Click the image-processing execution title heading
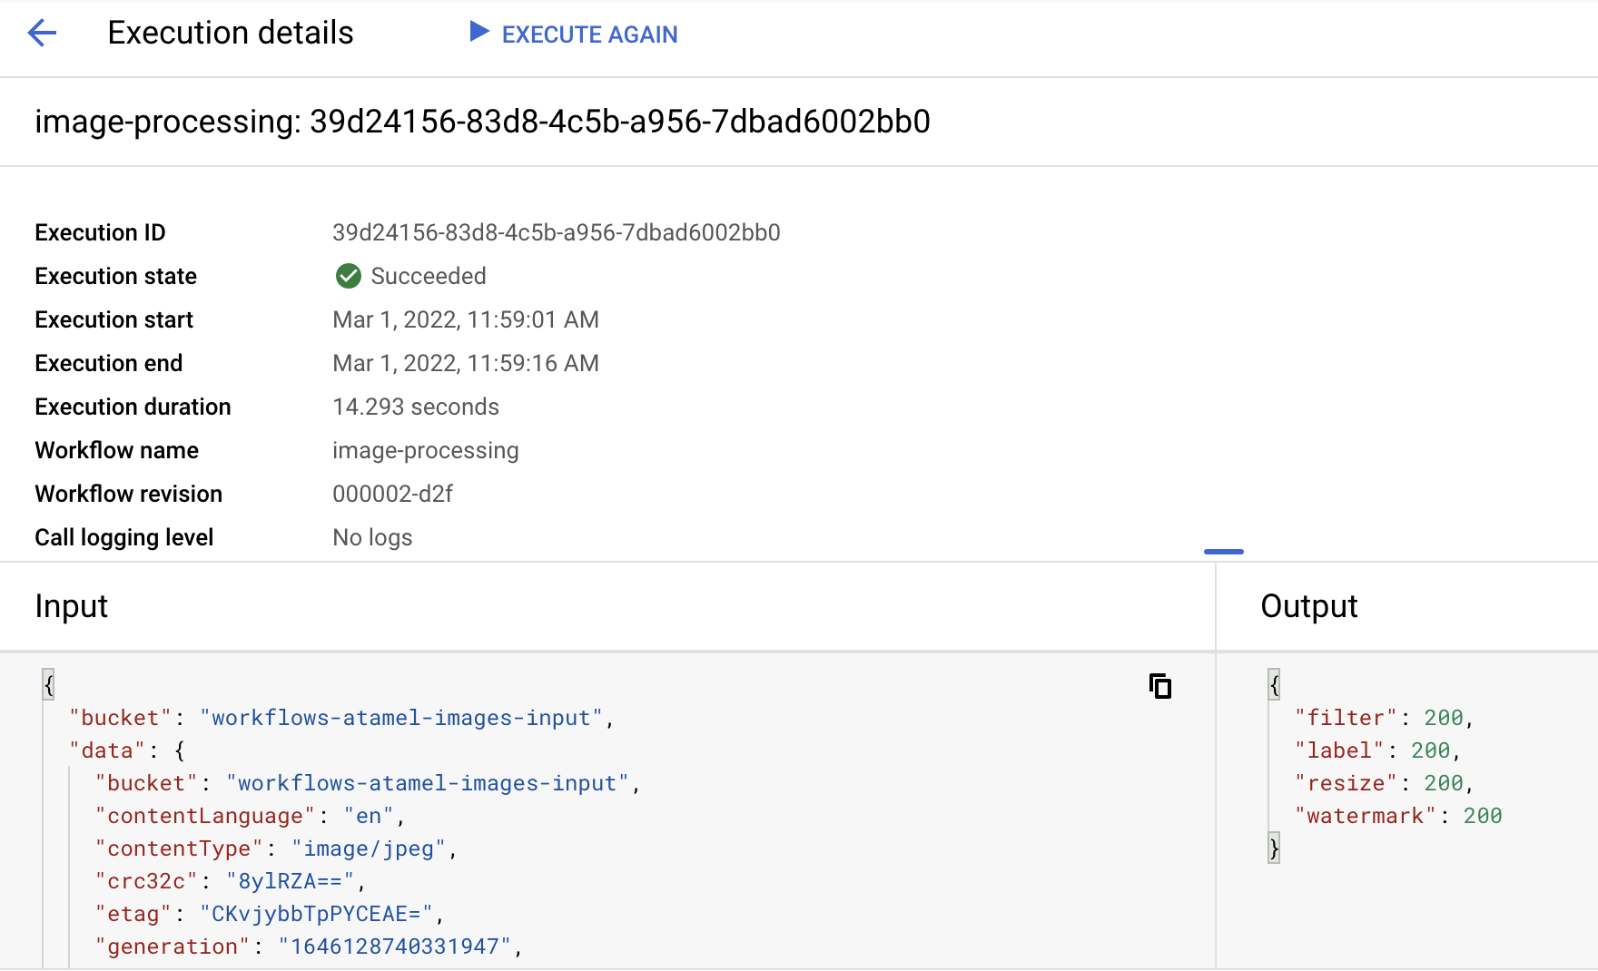This screenshot has height=971, width=1598. tap(482, 122)
